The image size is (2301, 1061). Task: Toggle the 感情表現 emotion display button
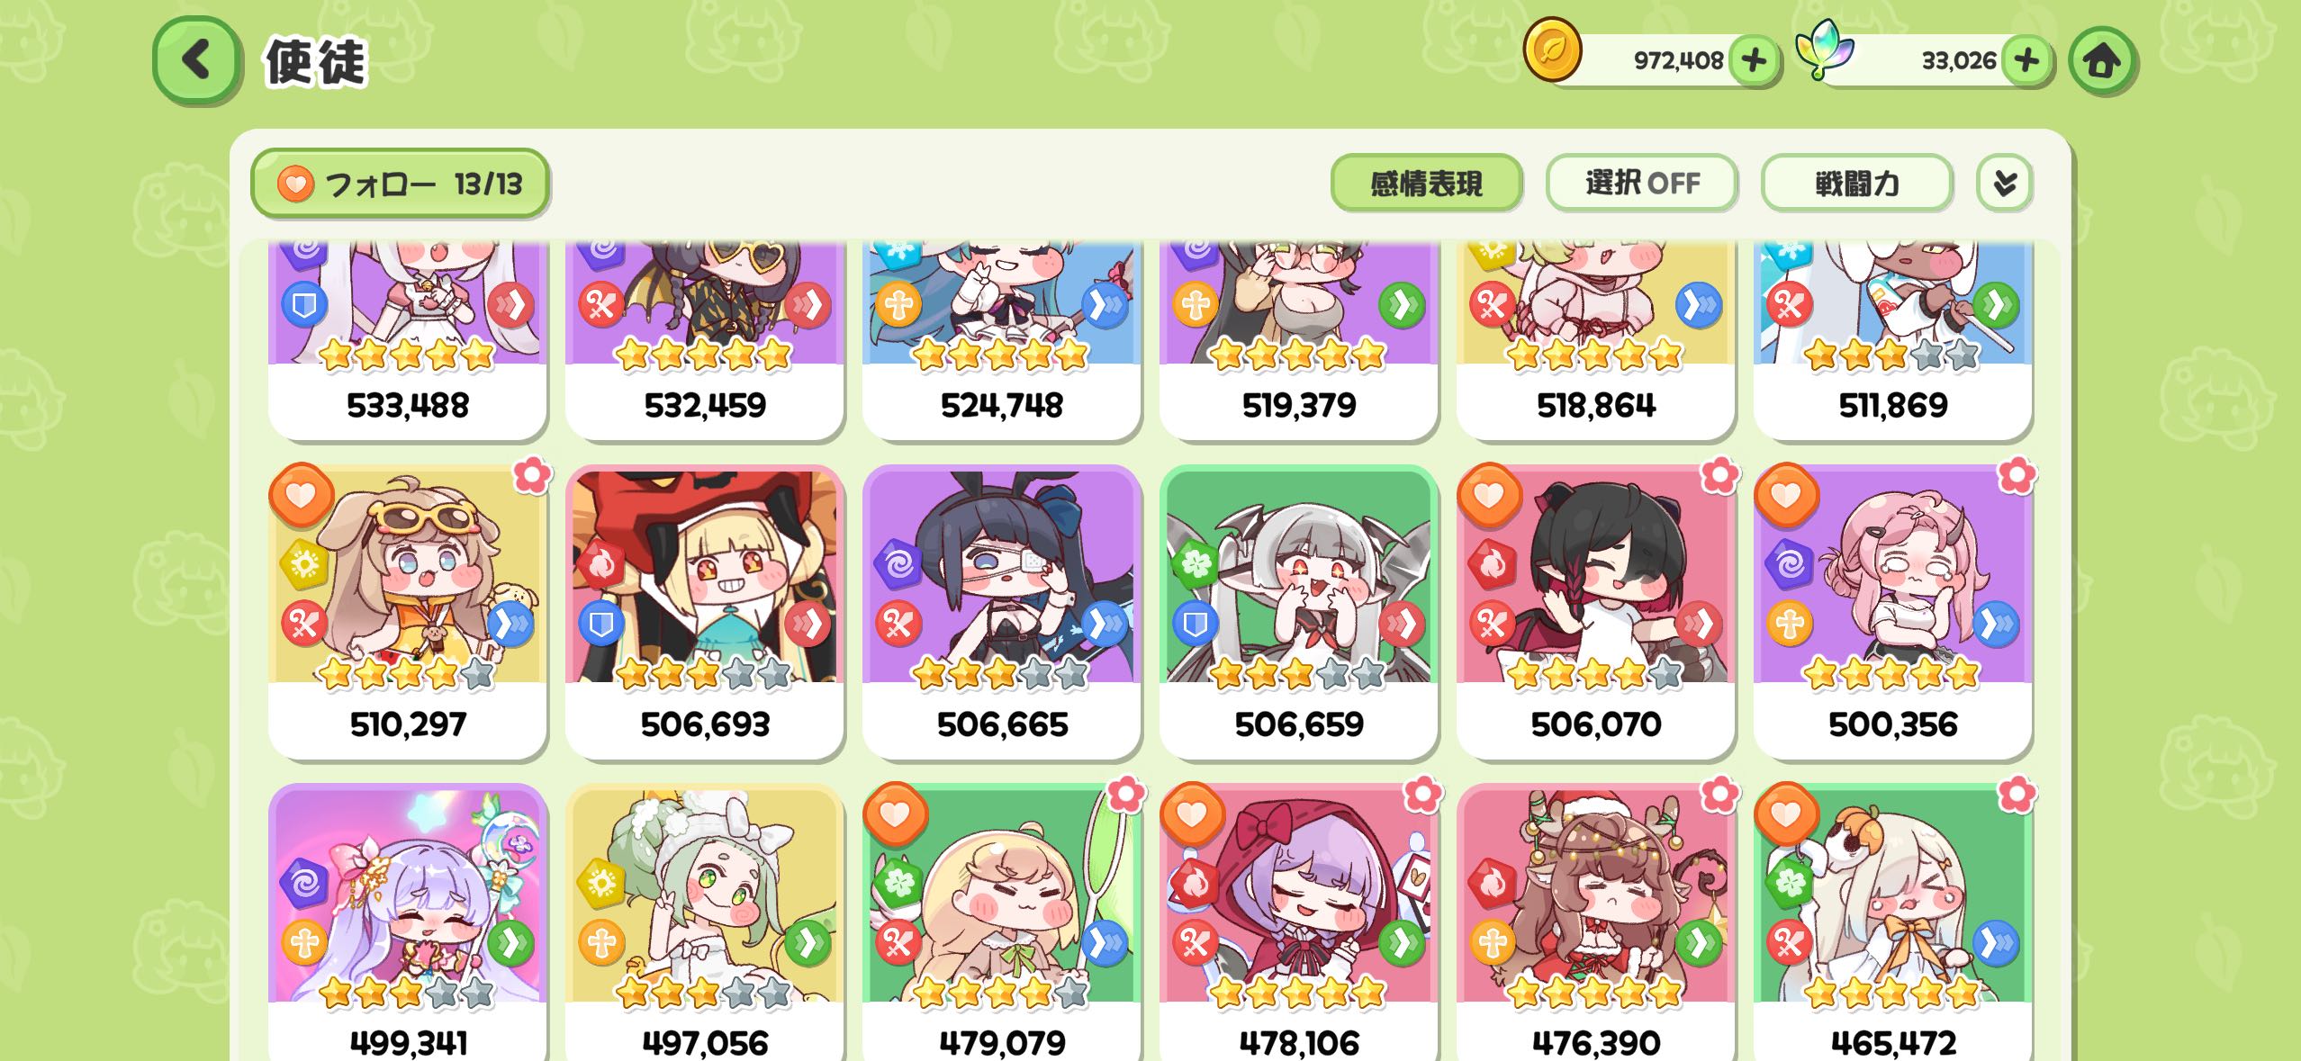pyautogui.click(x=1426, y=184)
